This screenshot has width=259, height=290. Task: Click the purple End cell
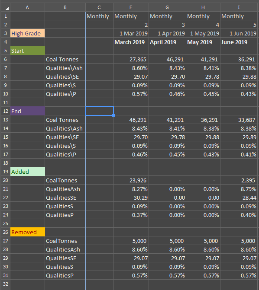27,111
